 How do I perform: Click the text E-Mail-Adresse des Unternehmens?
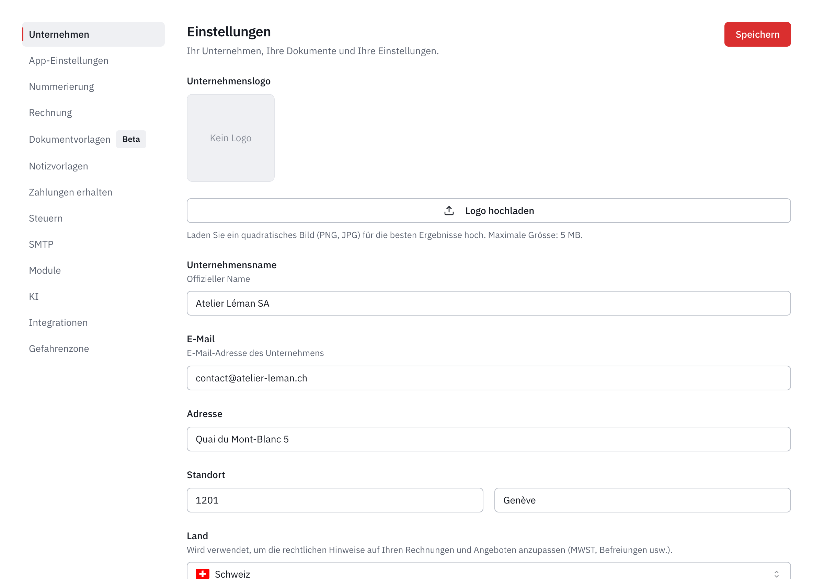click(x=255, y=353)
